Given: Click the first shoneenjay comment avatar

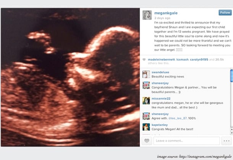Looking at the screenshot, I should point(146,85).
